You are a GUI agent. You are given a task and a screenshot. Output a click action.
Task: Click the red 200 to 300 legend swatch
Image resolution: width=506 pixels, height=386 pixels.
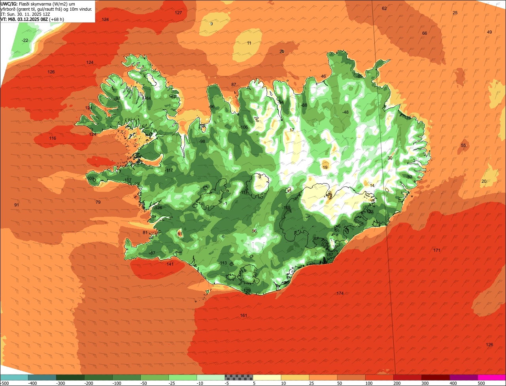pyautogui.click(x=407, y=377)
